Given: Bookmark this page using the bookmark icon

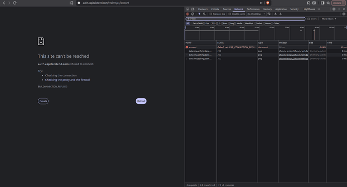Looking at the screenshot, I should tap(72, 3).
